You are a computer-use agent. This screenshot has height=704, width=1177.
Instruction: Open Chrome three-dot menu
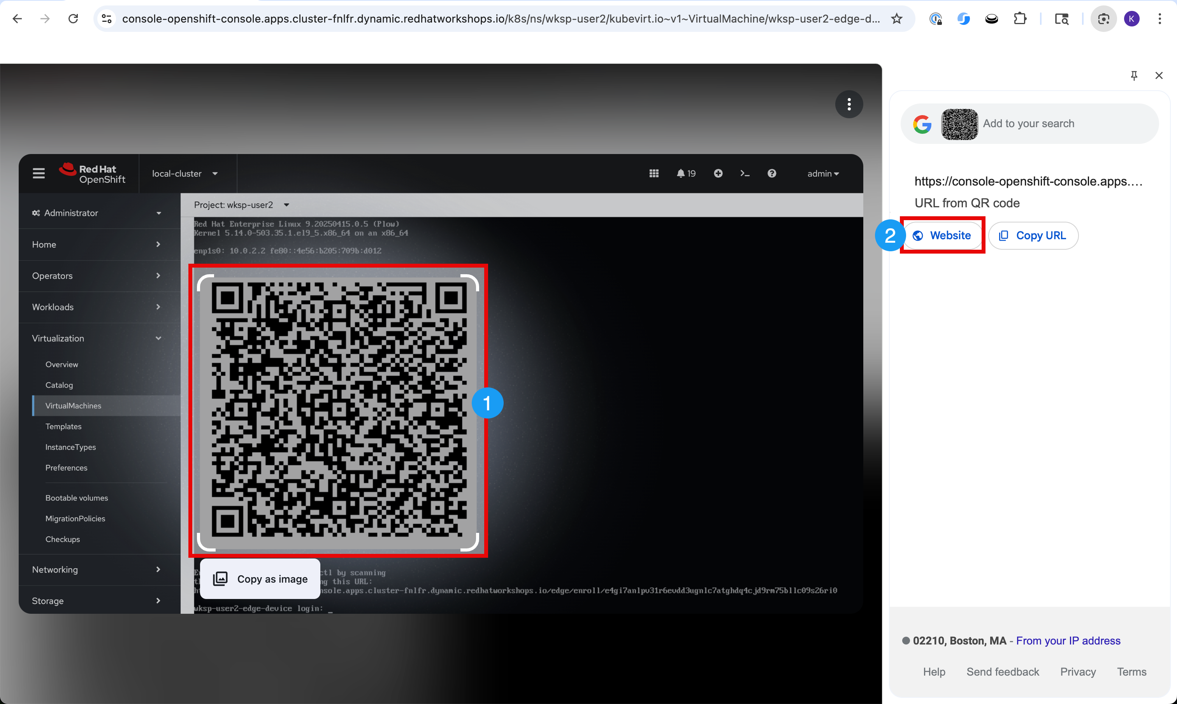[x=1159, y=19]
